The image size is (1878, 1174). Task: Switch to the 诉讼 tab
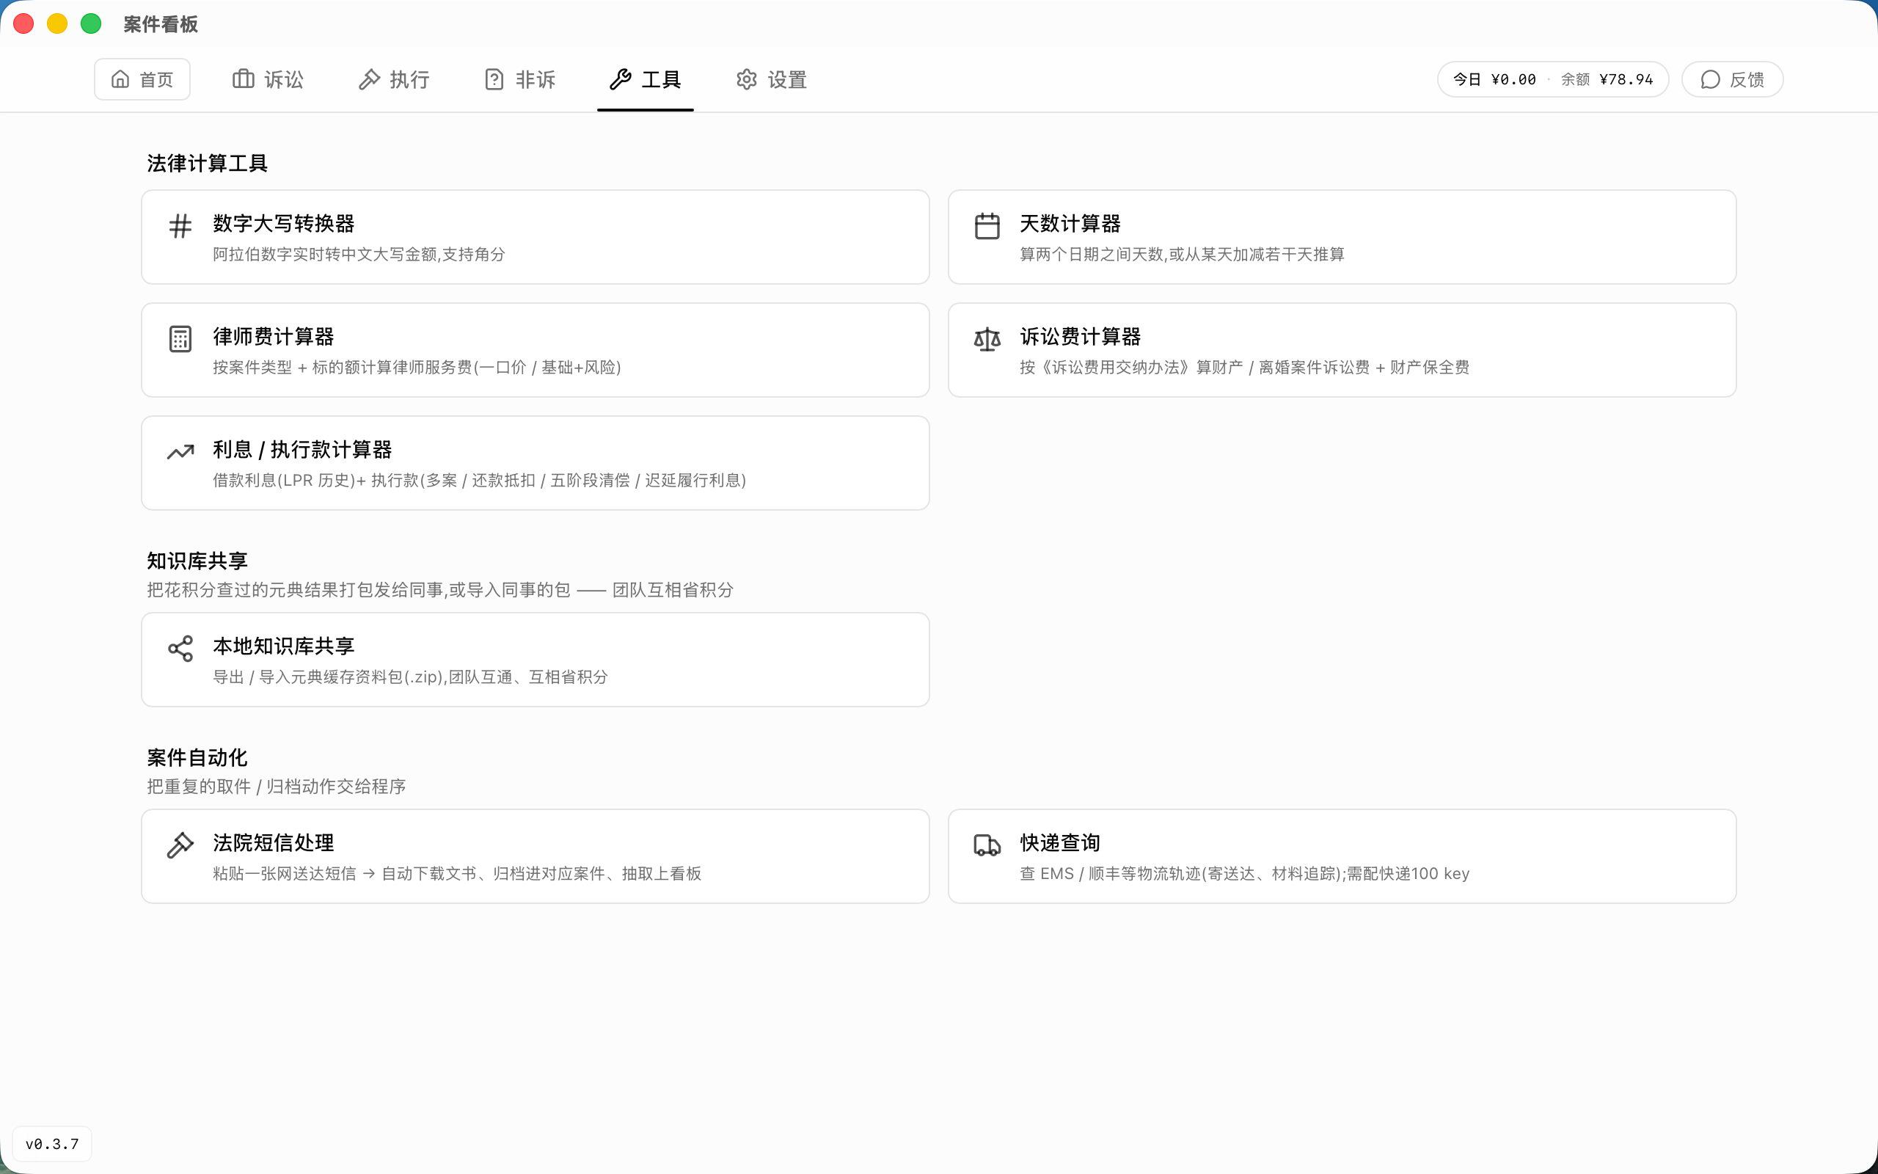[x=268, y=79]
